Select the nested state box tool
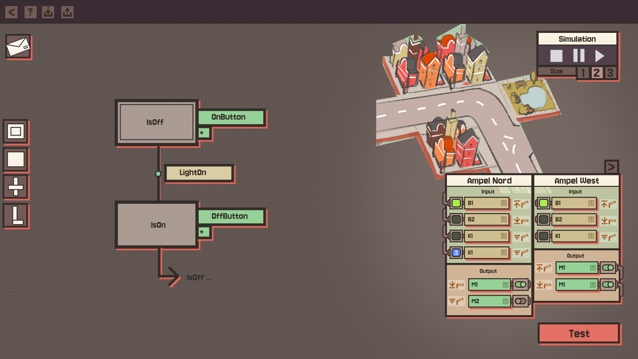638x359 pixels. (x=16, y=132)
